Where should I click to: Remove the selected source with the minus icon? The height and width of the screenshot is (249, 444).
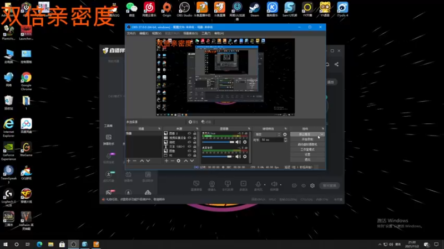pyautogui.click(x=173, y=160)
